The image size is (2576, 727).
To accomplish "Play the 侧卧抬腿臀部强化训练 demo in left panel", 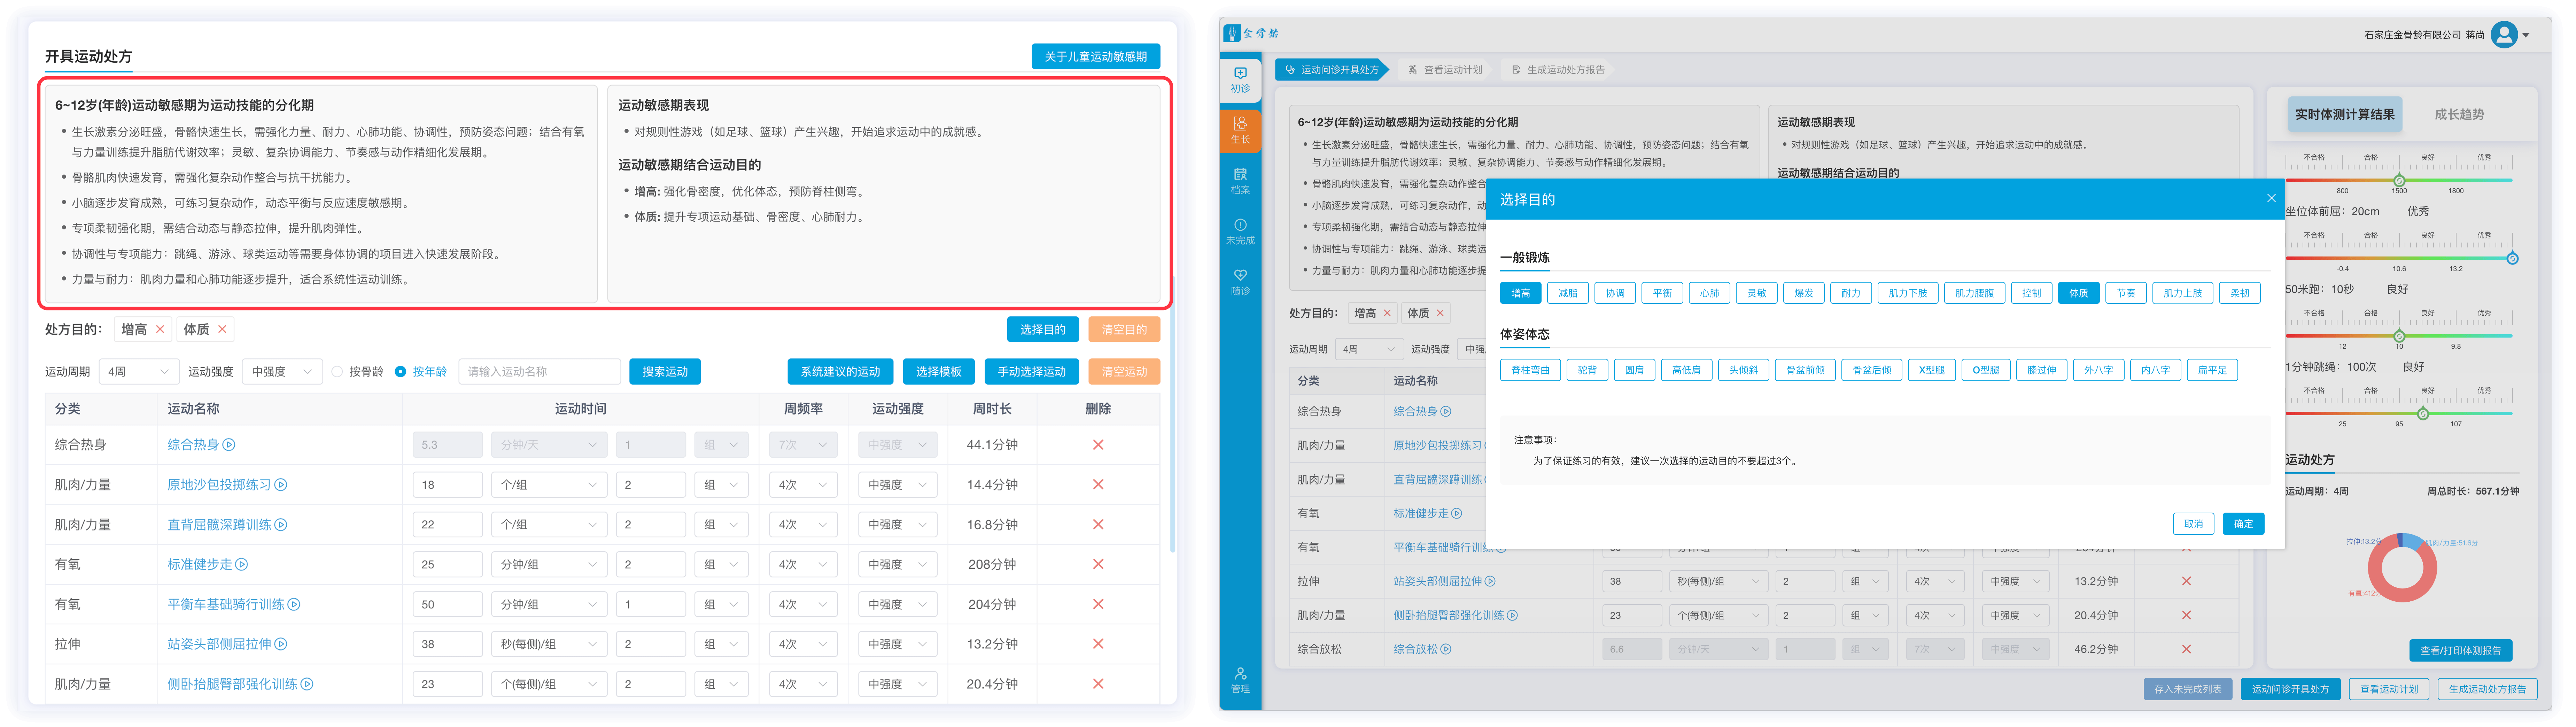I will [307, 685].
